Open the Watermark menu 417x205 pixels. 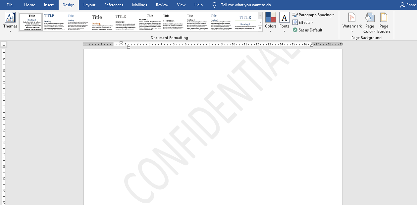(x=352, y=22)
